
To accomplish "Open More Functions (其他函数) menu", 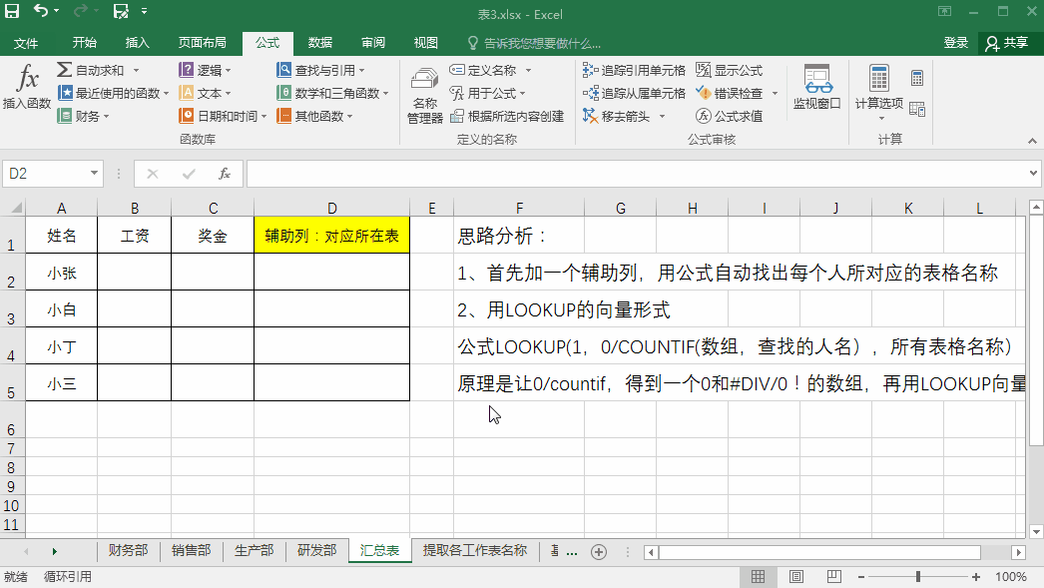I will (314, 116).
